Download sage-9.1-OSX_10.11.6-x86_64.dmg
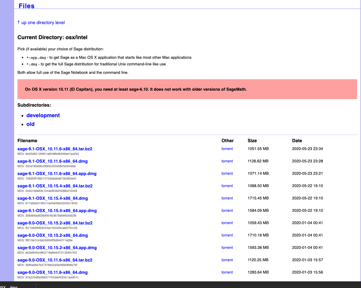Image resolution: width=361 pixels, height=288 pixels. [52, 161]
